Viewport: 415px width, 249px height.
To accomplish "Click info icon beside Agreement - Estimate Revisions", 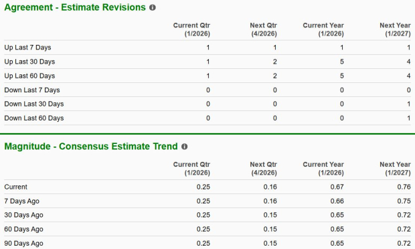I will pos(153,7).
